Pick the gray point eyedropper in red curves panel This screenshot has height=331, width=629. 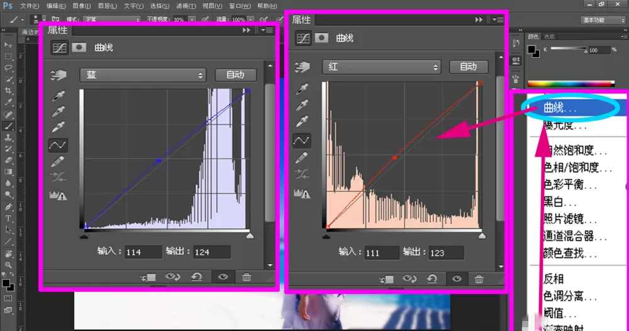point(302,104)
